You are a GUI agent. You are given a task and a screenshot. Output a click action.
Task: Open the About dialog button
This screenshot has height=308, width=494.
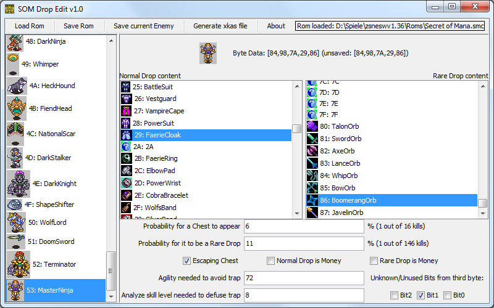coord(276,26)
